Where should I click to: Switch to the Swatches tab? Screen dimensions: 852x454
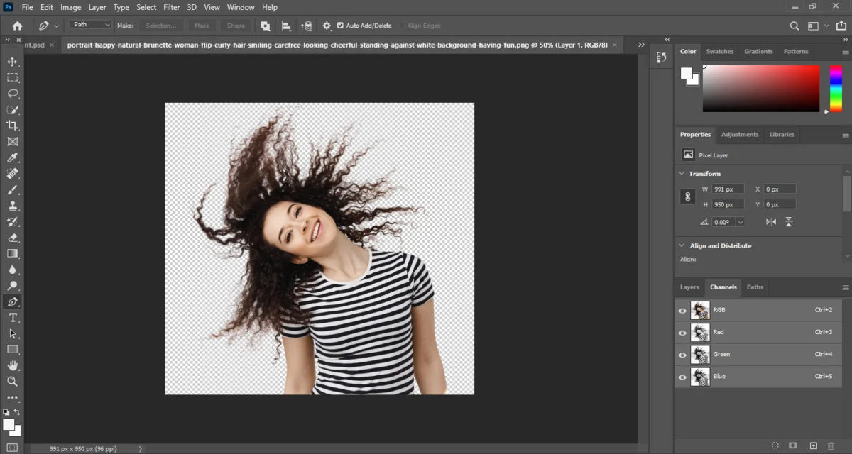pos(720,52)
